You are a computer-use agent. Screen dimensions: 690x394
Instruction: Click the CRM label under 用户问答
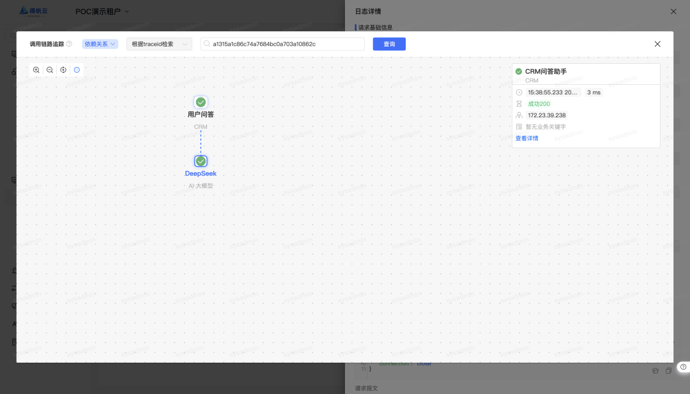pos(201,126)
